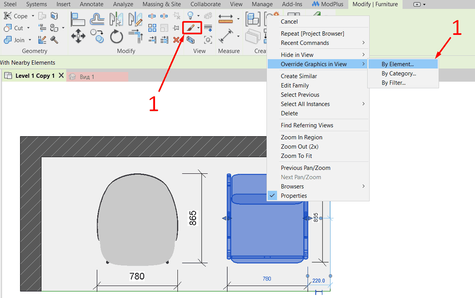Open the ModPlus ribbon tab
The image size is (475, 298).
[327, 4]
